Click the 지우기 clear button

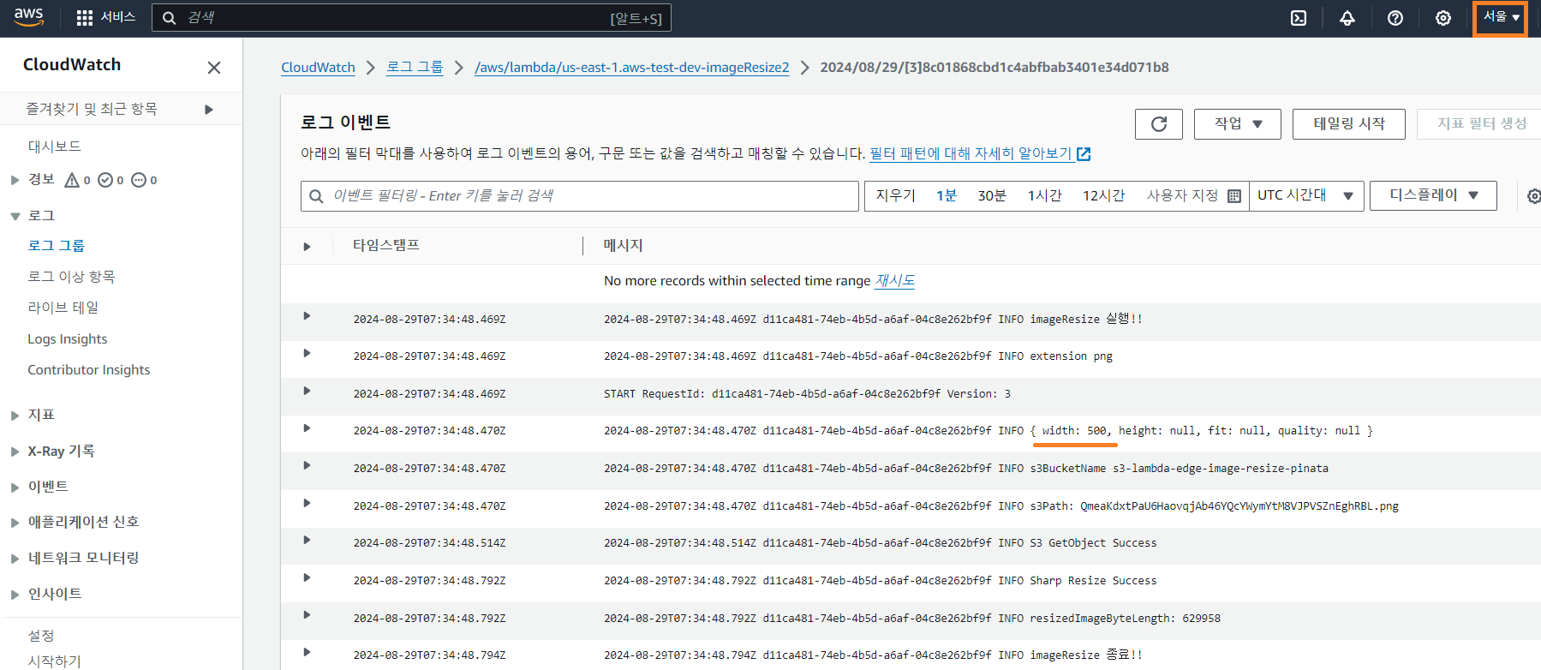click(895, 196)
